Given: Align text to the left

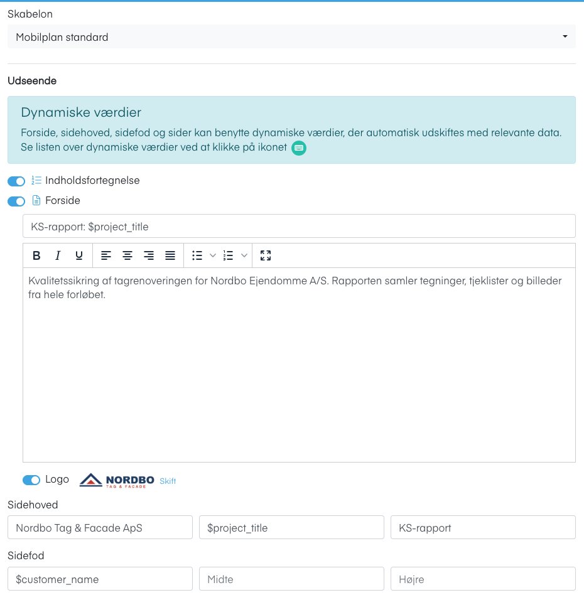Looking at the screenshot, I should pyautogui.click(x=106, y=255).
